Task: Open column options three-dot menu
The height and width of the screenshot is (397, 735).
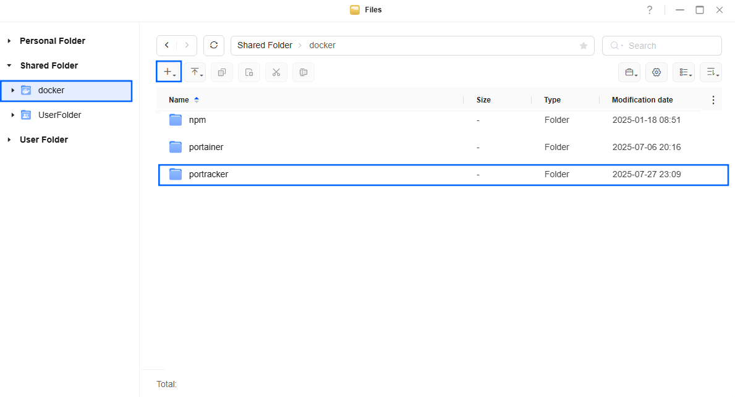Action: coord(713,100)
